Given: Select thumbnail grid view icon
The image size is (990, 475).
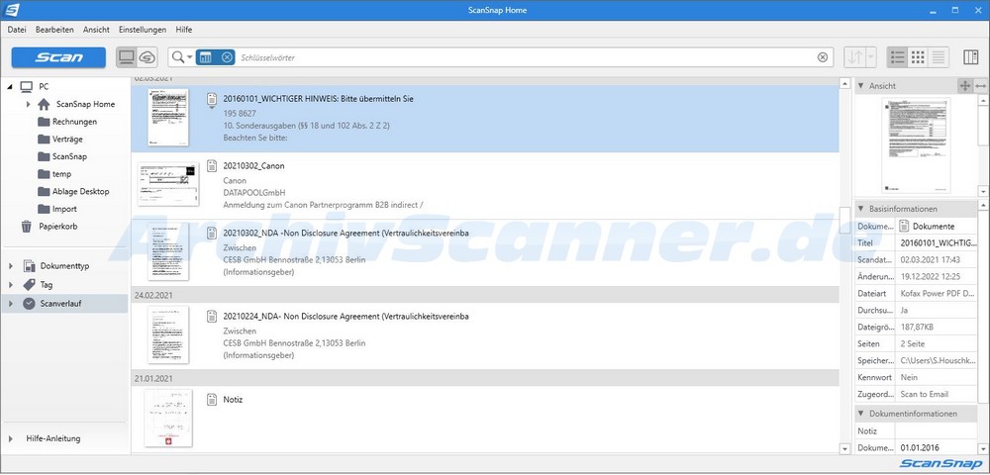Looking at the screenshot, I should [x=918, y=57].
